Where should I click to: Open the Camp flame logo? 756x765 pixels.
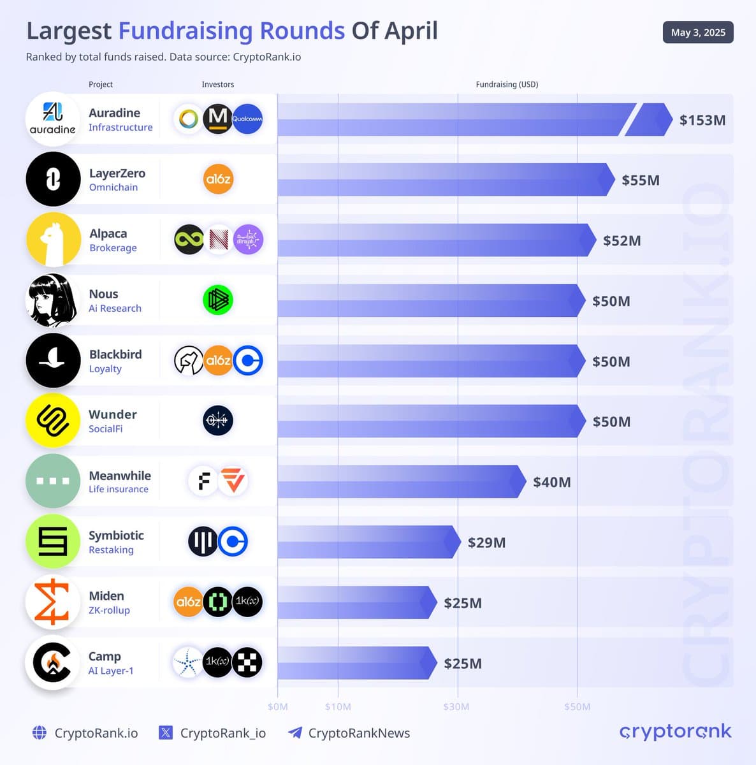[x=52, y=662]
